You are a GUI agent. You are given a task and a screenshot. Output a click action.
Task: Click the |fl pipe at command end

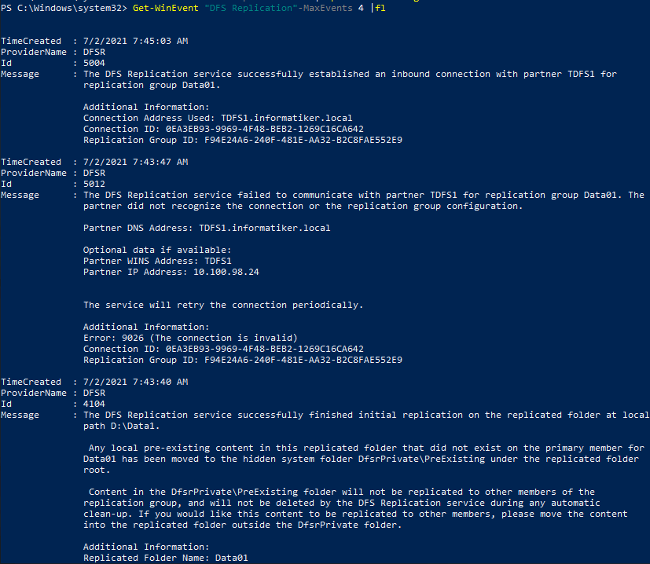point(377,8)
